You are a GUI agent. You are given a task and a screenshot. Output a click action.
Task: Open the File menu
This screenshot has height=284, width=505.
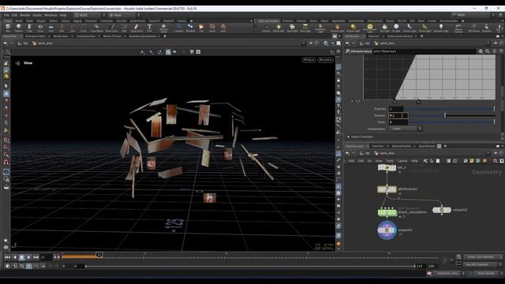pos(6,15)
